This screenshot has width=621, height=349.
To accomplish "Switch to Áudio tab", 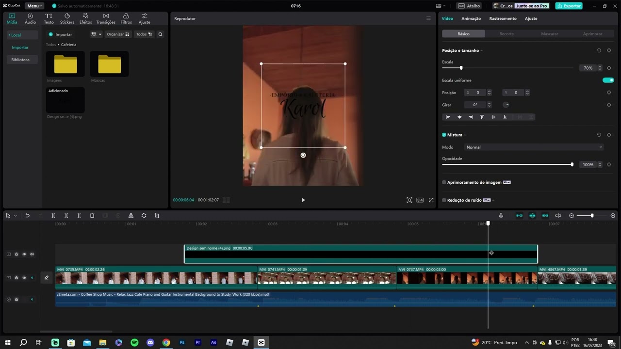I will click(30, 19).
